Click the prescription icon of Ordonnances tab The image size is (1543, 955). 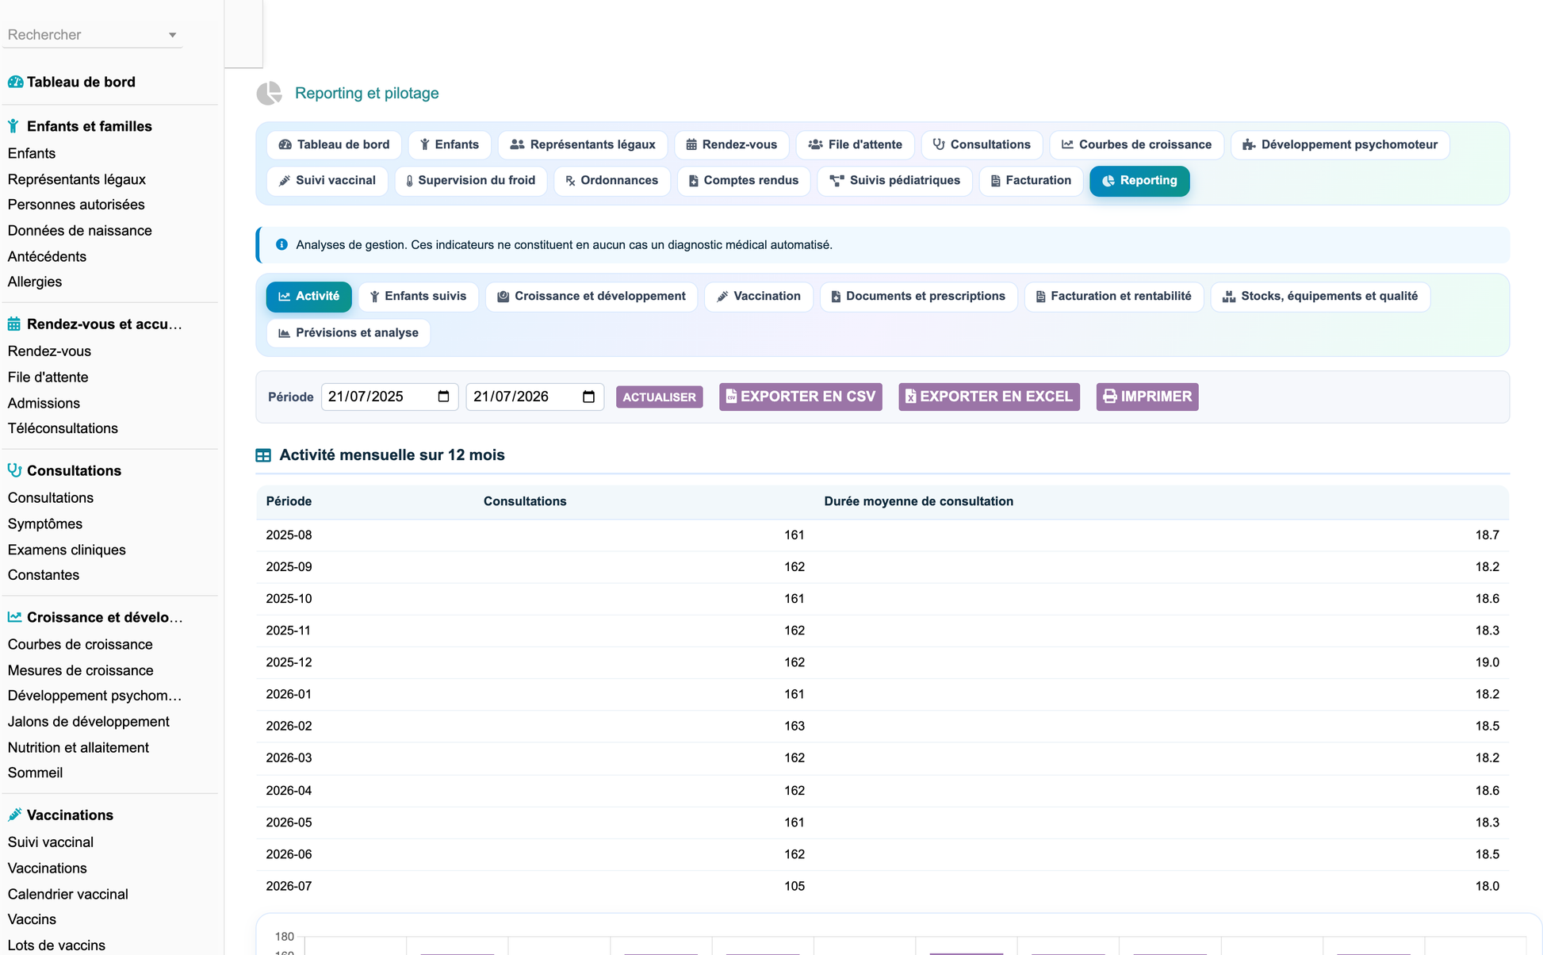570,181
